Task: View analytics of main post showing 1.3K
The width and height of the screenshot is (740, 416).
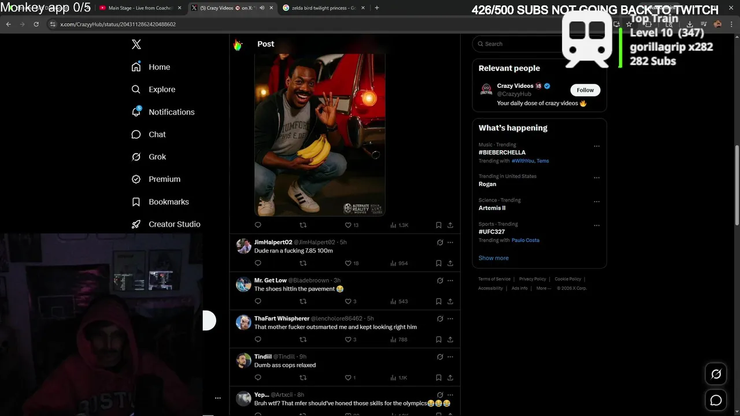Action: [x=399, y=225]
